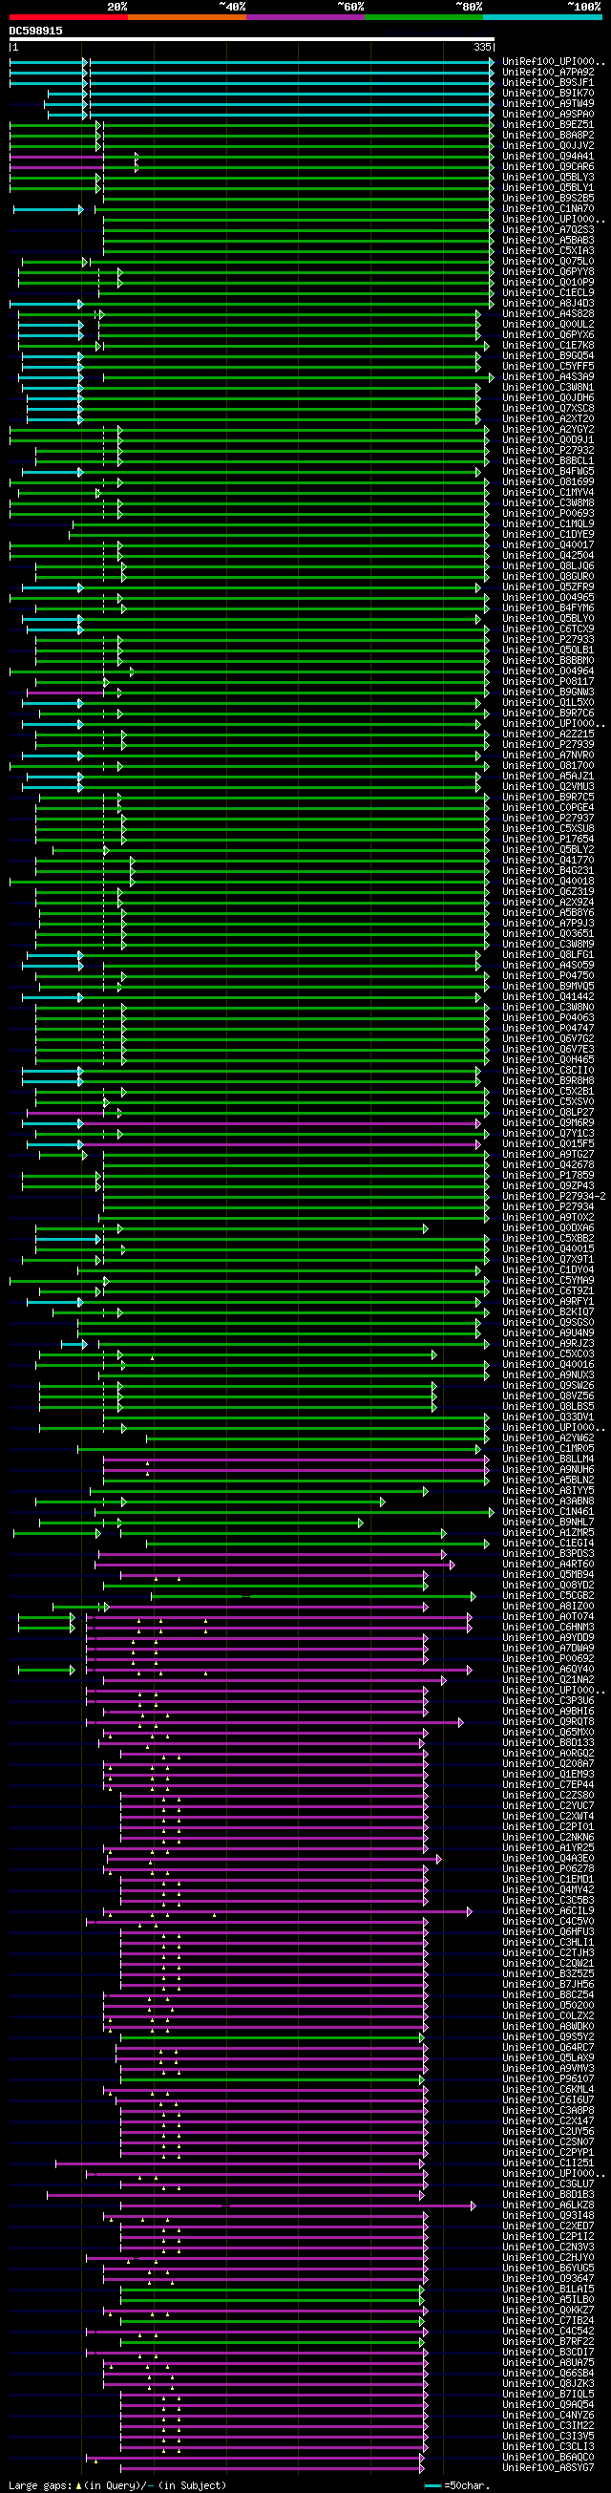Select UniRef100_A7Q2S3 label
The height and width of the screenshot is (2493, 611).
[x=548, y=229]
